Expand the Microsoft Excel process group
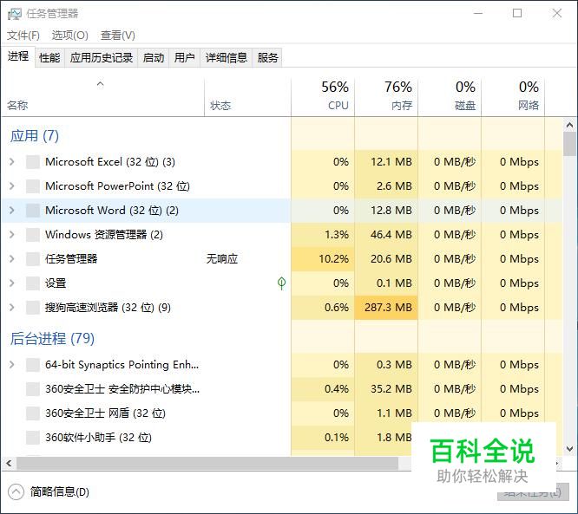The width and height of the screenshot is (578, 514). tap(12, 161)
